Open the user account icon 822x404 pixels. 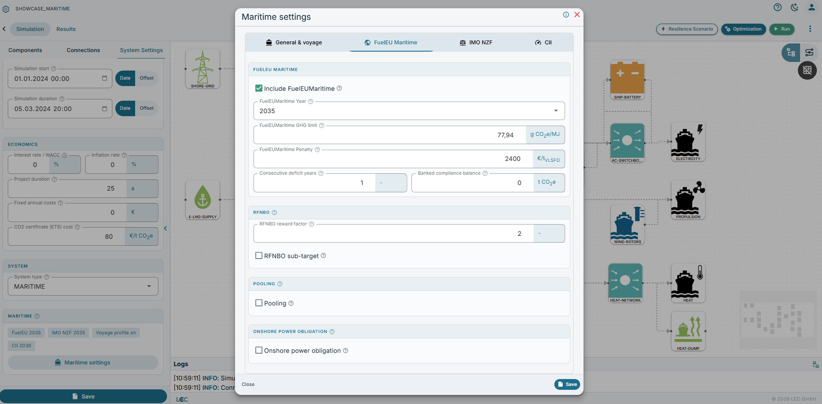812,7
